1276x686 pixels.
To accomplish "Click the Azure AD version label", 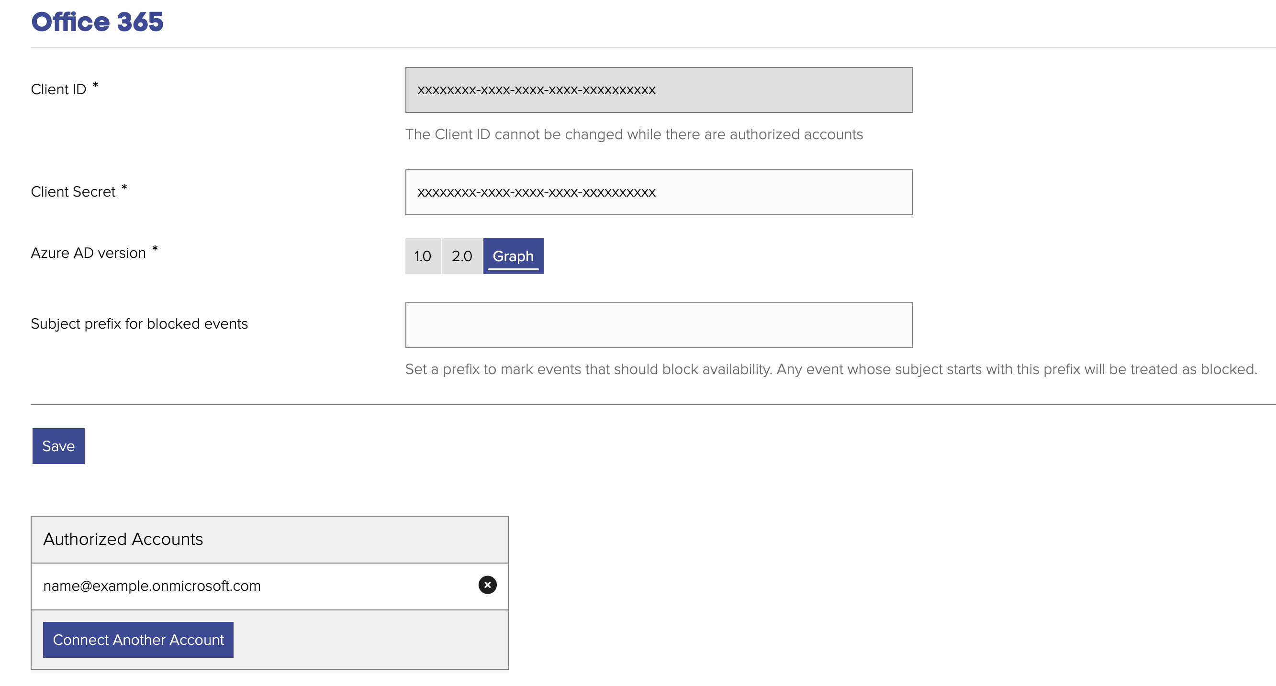I will 88,254.
